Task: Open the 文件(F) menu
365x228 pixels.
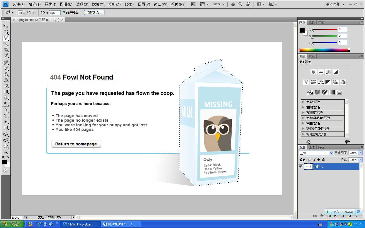Action: (19, 4)
